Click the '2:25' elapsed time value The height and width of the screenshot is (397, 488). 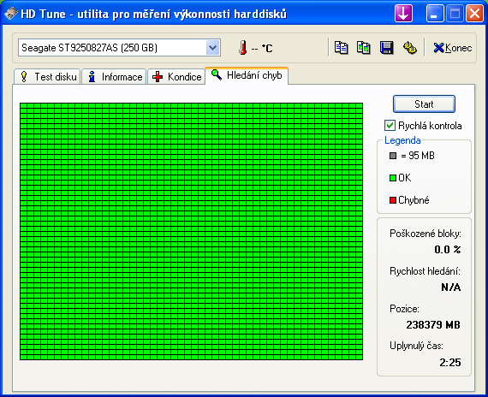[450, 363]
